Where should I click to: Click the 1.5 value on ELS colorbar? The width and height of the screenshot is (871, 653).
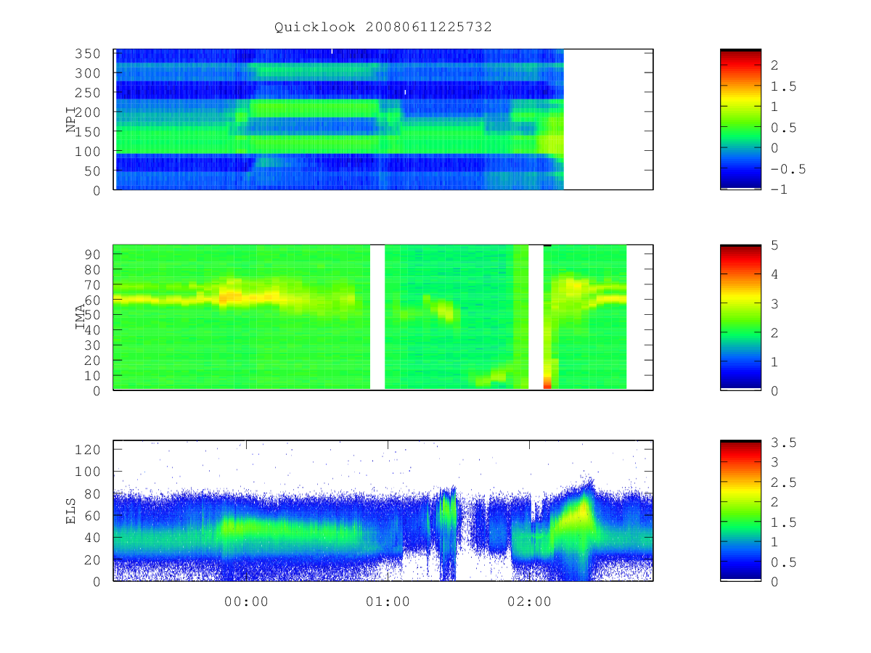[x=783, y=522]
